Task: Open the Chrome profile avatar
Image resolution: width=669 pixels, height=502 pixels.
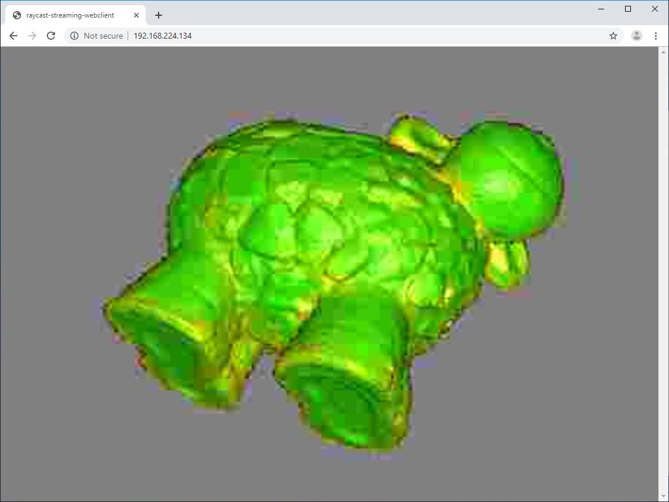Action: [636, 36]
